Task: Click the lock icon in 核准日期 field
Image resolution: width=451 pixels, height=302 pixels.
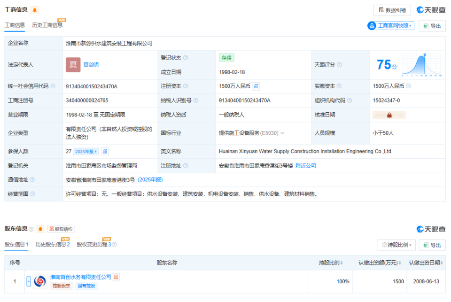Action: pos(389,115)
